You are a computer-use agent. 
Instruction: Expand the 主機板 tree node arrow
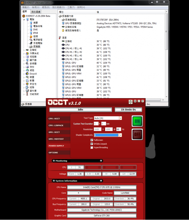pyautogui.click(x=24, y=50)
